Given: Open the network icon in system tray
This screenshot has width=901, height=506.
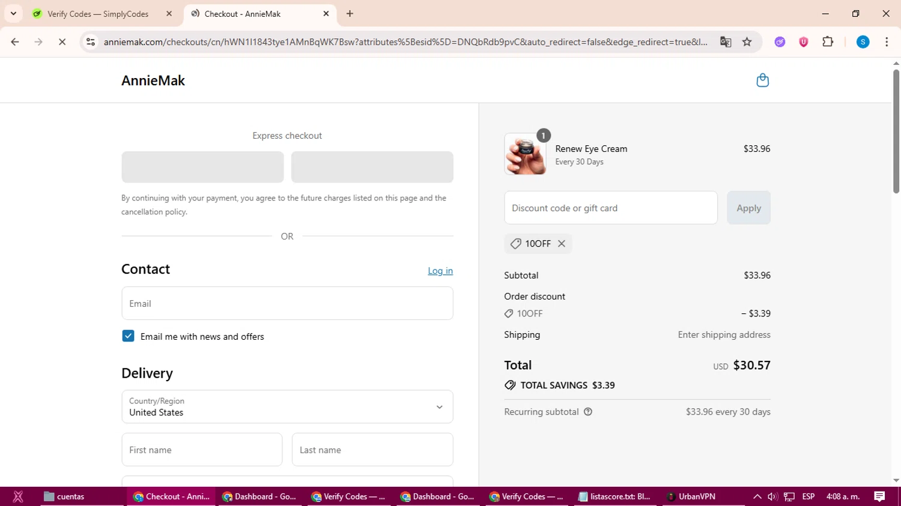Looking at the screenshot, I should point(789,496).
